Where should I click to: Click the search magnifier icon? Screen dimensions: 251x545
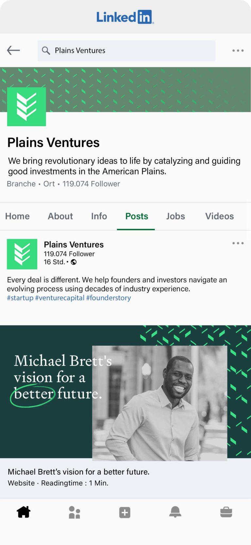pyautogui.click(x=46, y=50)
